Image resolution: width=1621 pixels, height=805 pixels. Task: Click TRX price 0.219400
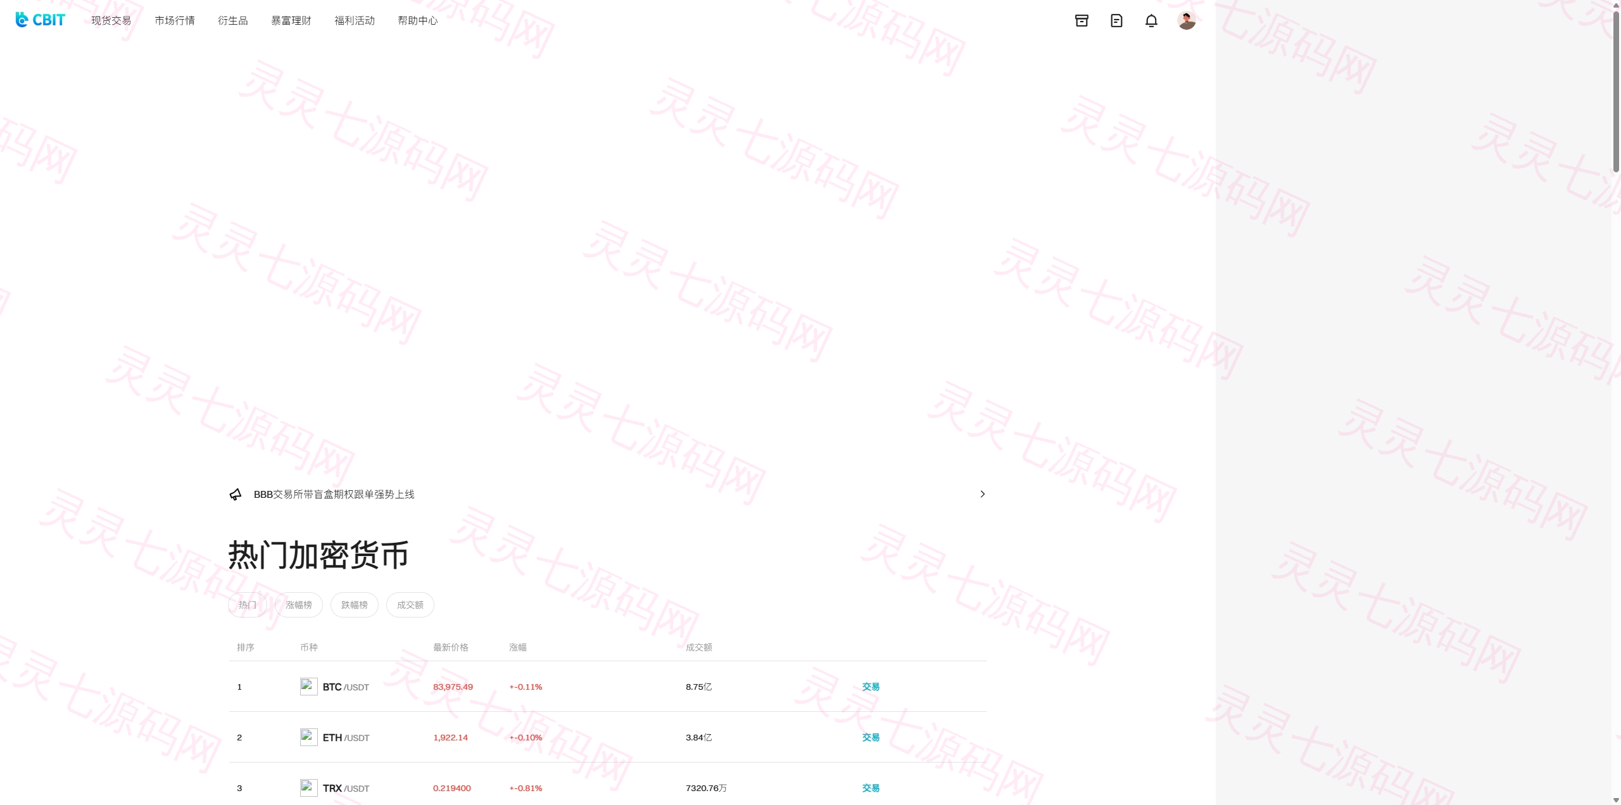pyautogui.click(x=452, y=788)
